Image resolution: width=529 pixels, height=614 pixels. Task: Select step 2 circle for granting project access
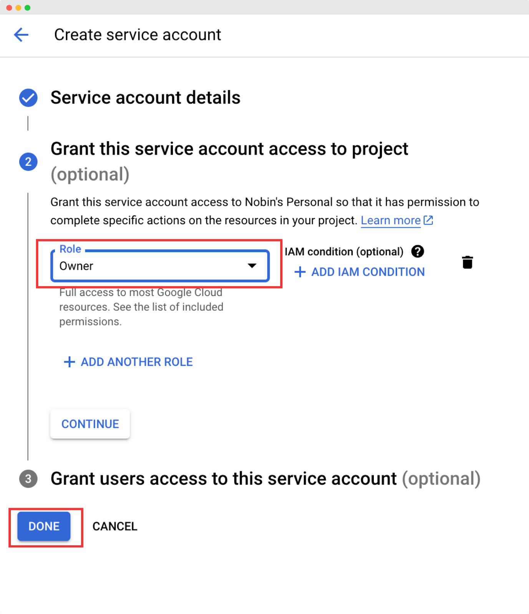pyautogui.click(x=28, y=162)
